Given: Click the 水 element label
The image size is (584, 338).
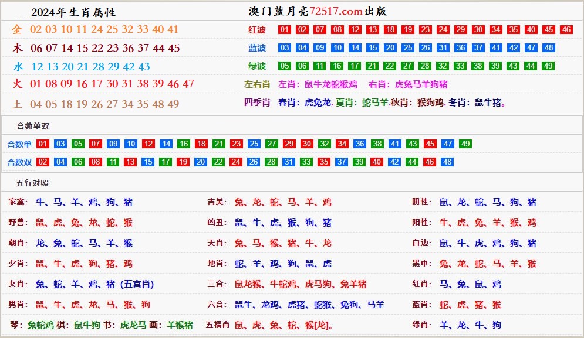Looking at the screenshot, I should tap(17, 67).
